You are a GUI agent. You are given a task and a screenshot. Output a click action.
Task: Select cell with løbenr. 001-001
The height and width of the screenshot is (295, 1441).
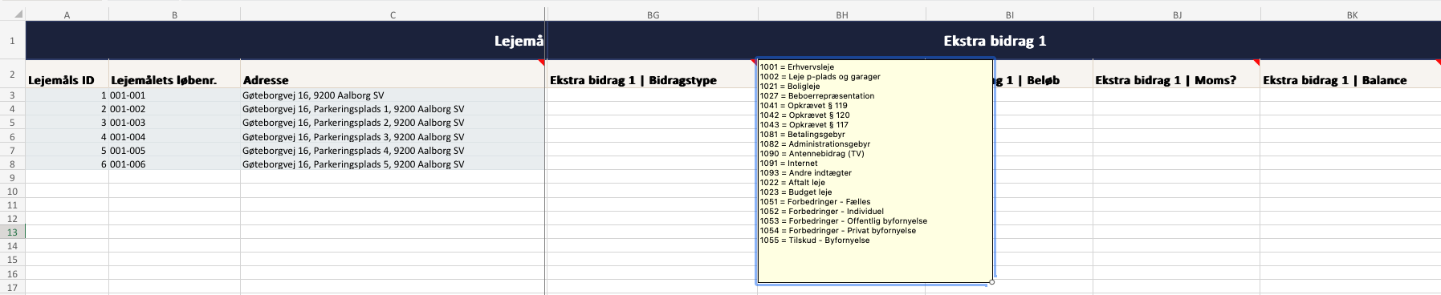(x=174, y=95)
